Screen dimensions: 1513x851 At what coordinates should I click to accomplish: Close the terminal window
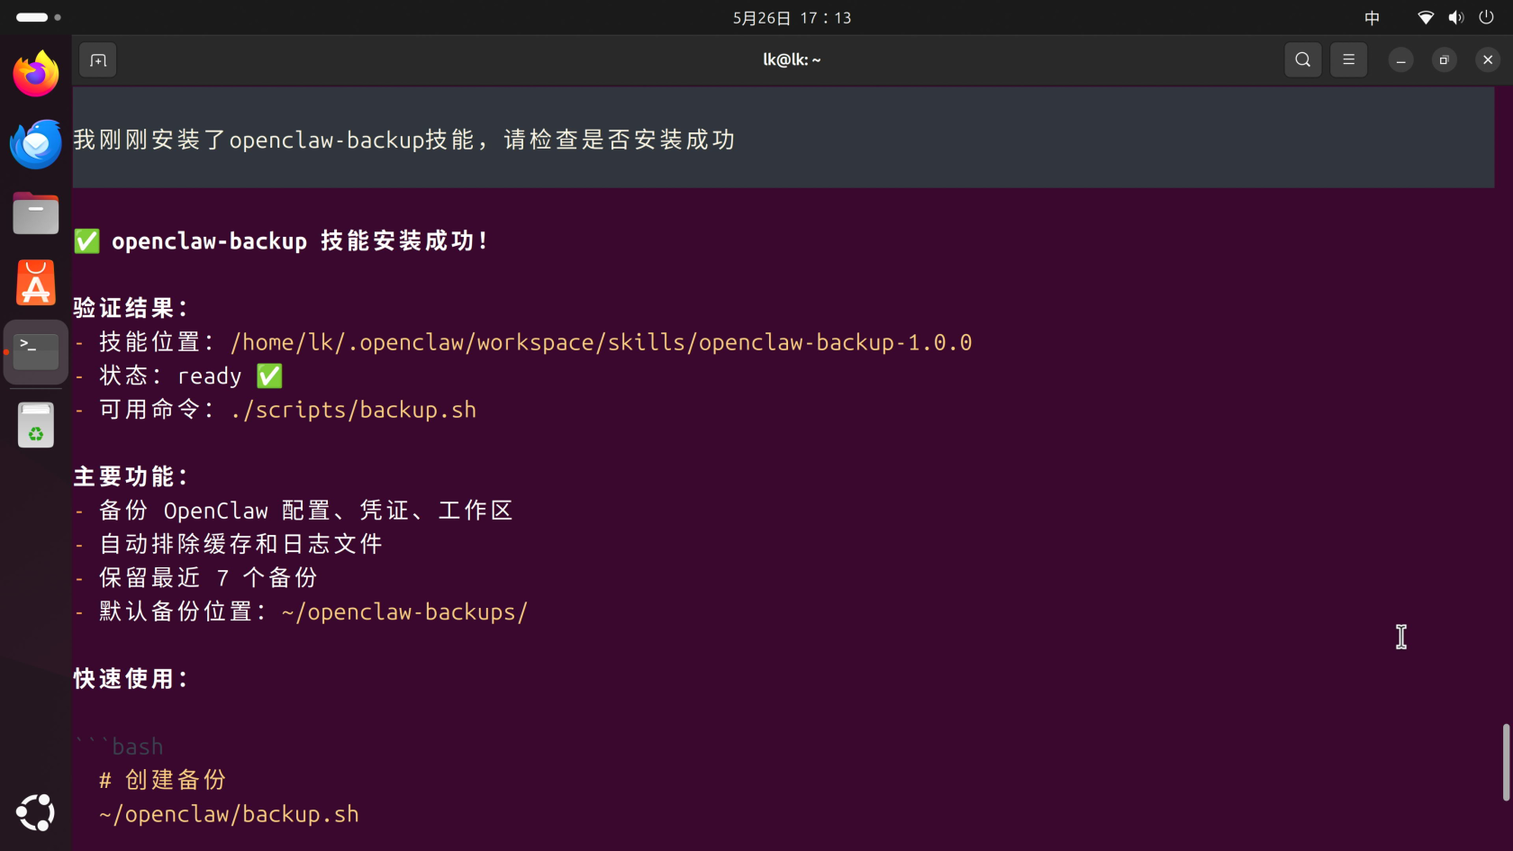tap(1488, 60)
